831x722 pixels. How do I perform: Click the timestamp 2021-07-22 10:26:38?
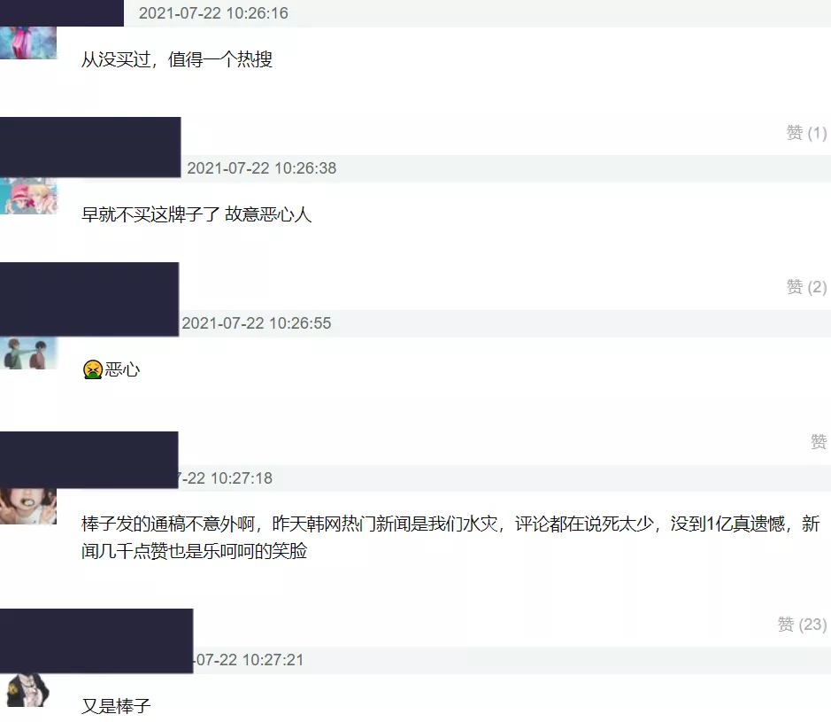click(x=262, y=168)
